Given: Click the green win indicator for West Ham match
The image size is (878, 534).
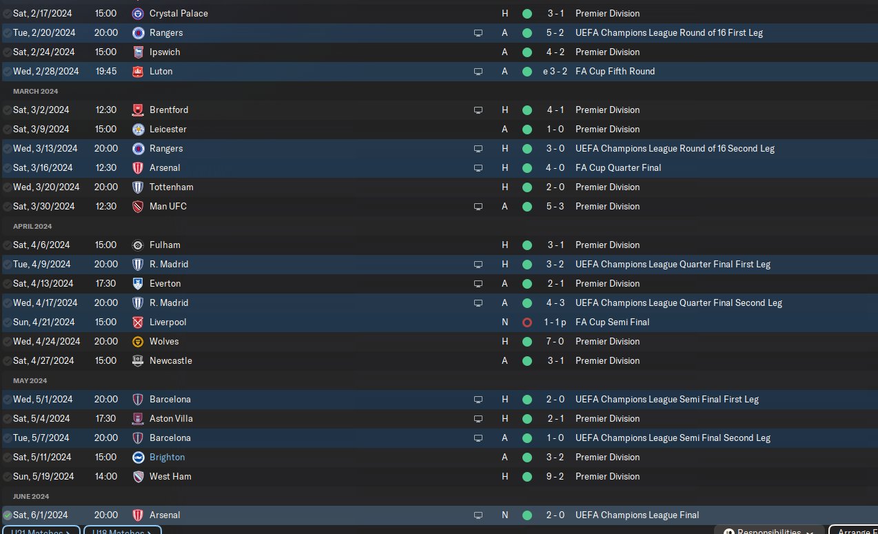Looking at the screenshot, I should (x=527, y=476).
